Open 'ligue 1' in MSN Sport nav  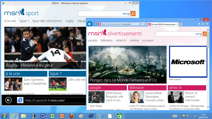(x=24, y=21)
